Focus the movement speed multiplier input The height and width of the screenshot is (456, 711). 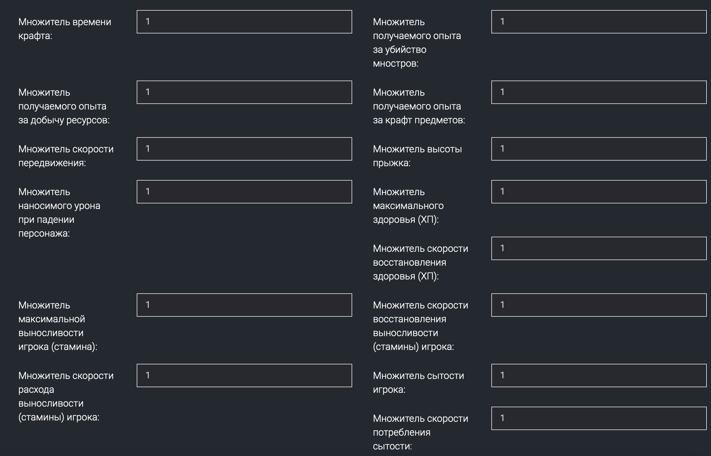tap(244, 149)
